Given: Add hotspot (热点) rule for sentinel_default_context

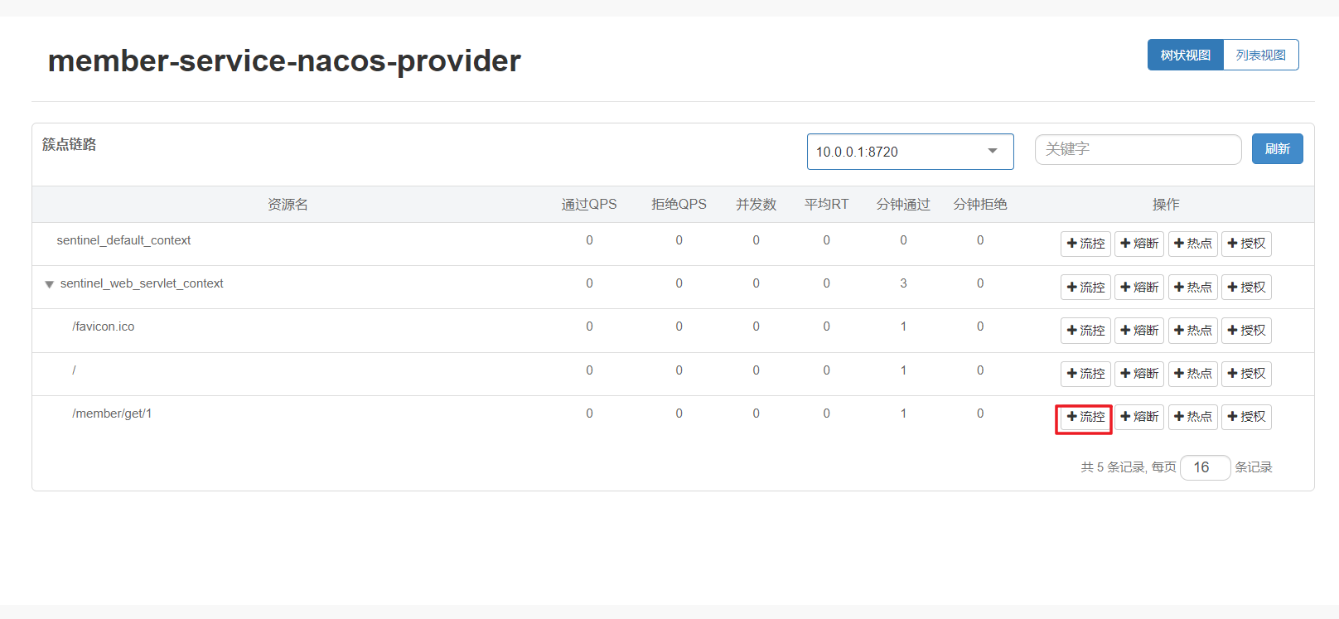Looking at the screenshot, I should point(1192,244).
